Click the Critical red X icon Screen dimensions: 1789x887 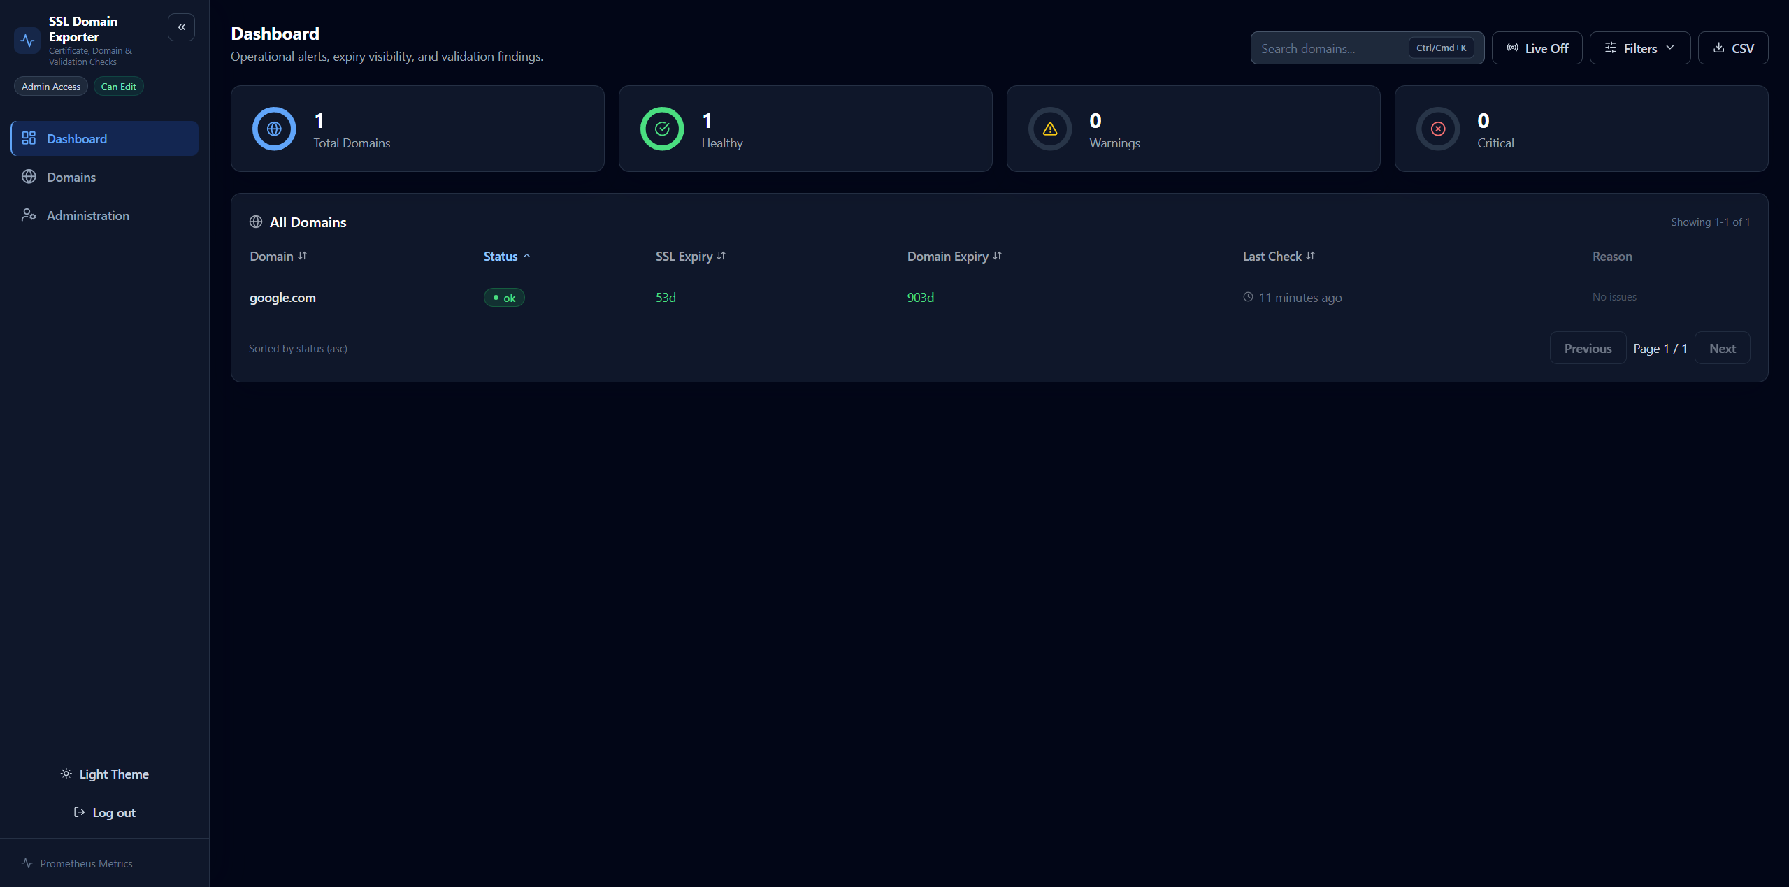tap(1438, 129)
